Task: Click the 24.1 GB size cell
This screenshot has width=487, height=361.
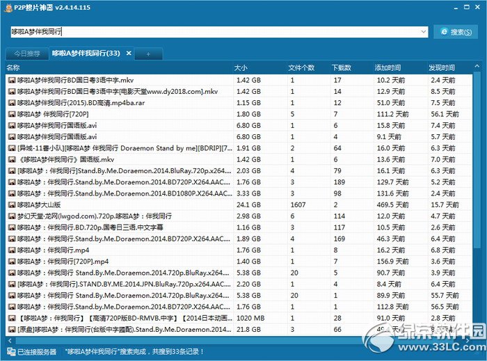Action: [248, 205]
